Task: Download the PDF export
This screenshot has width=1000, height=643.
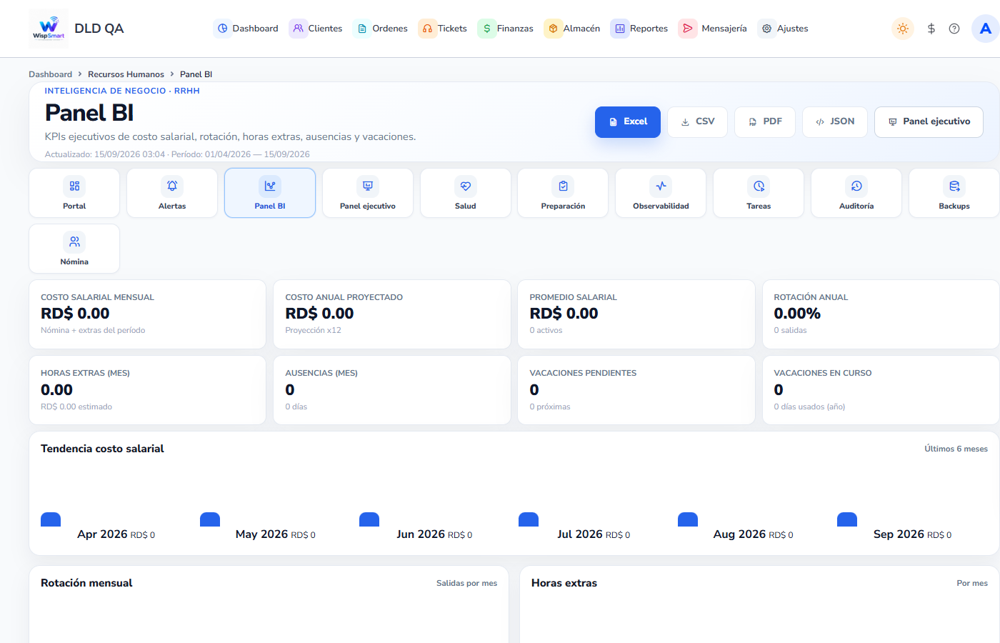Action: 765,122
